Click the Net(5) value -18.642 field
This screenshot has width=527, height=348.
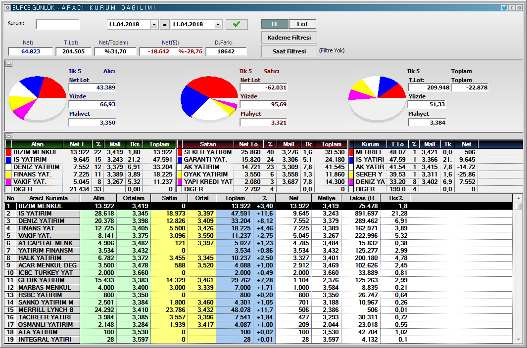coord(158,51)
